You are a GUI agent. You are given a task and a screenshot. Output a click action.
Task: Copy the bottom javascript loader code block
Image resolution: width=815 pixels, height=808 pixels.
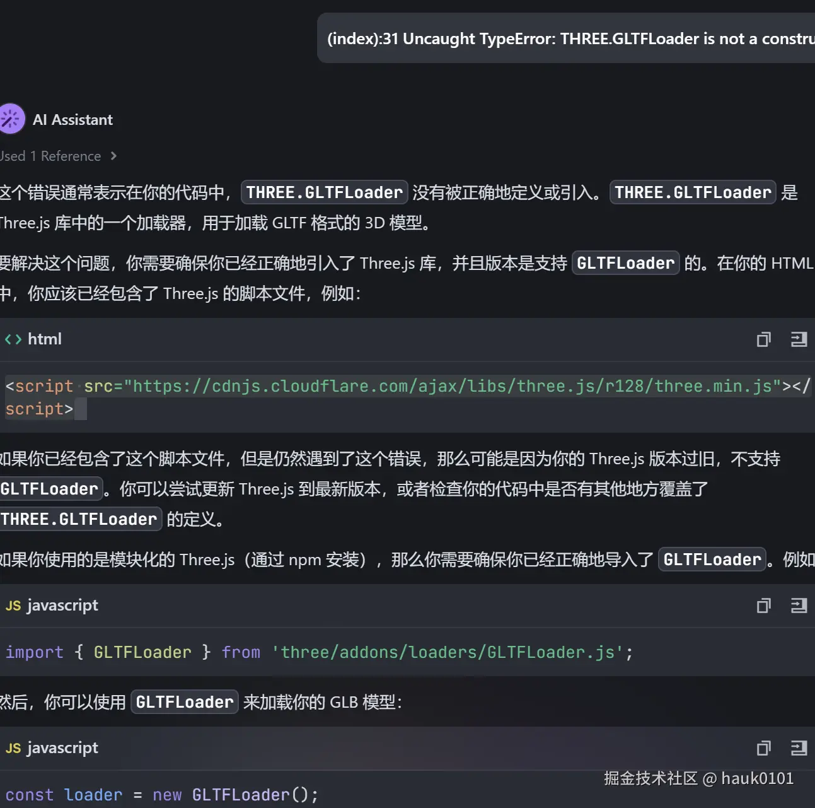click(763, 748)
